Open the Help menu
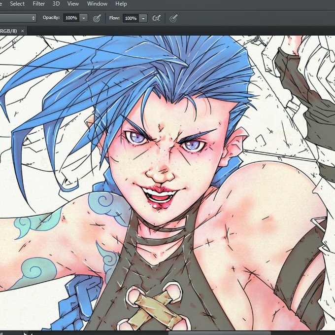The width and height of the screenshot is (335, 335). [121, 3]
